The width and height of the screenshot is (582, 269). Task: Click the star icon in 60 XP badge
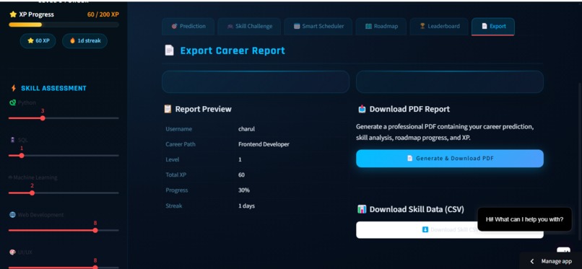(x=30, y=41)
